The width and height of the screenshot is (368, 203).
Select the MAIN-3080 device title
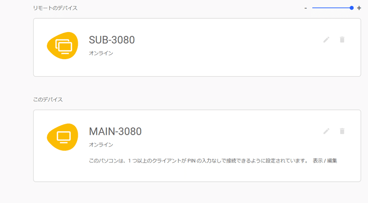[115, 132]
